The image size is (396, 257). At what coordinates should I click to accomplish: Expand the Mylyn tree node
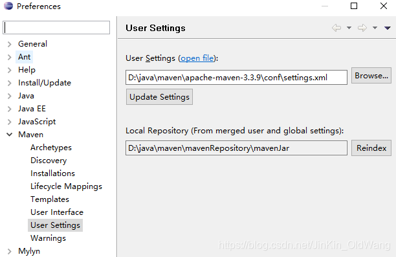(x=9, y=251)
